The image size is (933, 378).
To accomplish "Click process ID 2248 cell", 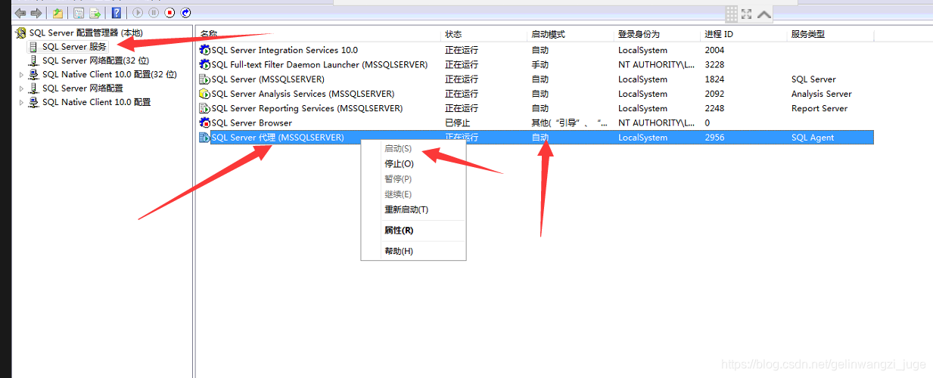I will 714,108.
